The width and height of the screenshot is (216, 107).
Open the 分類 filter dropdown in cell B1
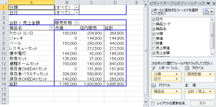coord(77,7)
